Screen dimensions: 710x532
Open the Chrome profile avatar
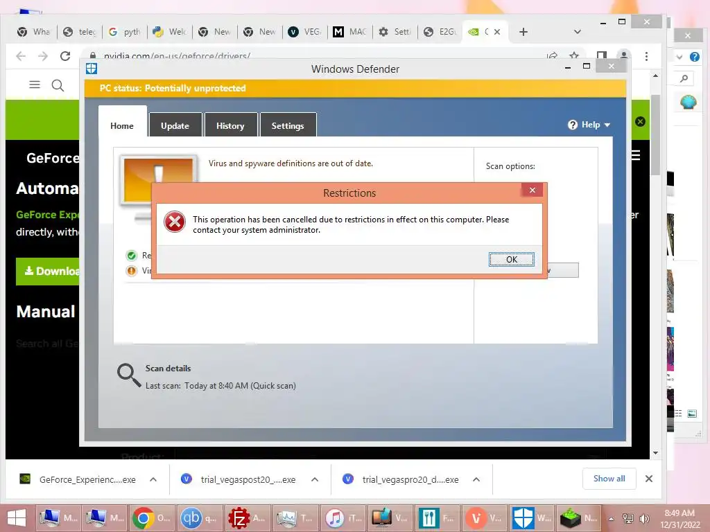coord(624,55)
